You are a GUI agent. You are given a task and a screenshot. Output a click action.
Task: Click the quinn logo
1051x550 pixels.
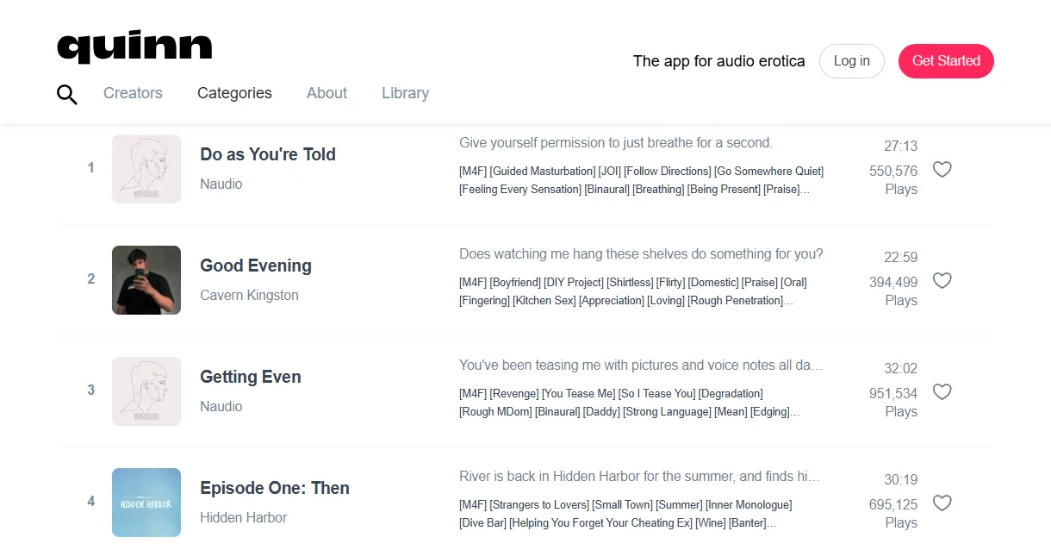[x=134, y=47]
